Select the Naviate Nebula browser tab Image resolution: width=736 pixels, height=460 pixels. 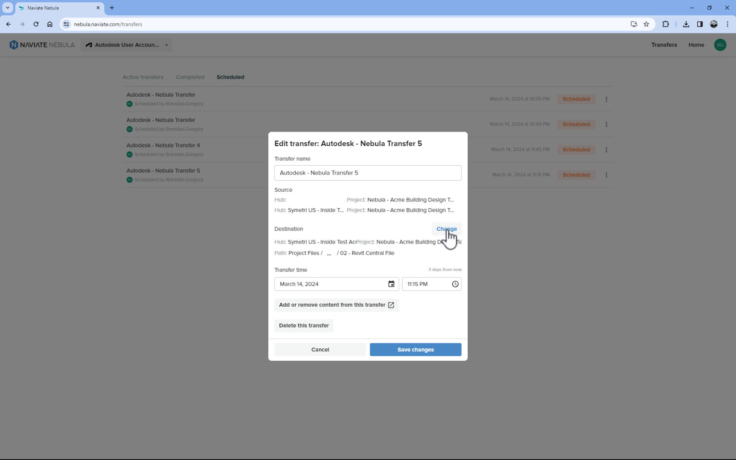click(x=60, y=8)
